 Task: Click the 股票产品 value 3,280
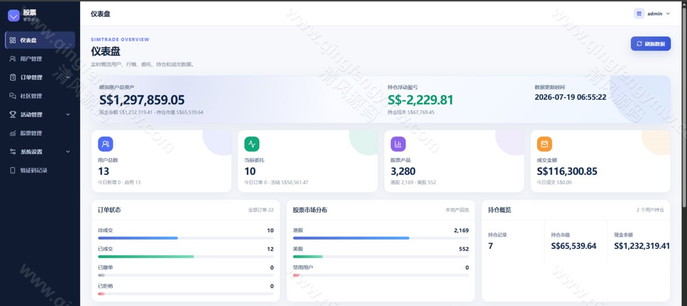tap(403, 171)
